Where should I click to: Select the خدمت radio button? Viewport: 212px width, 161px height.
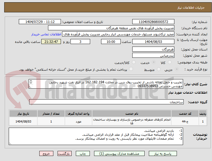(154, 62)
